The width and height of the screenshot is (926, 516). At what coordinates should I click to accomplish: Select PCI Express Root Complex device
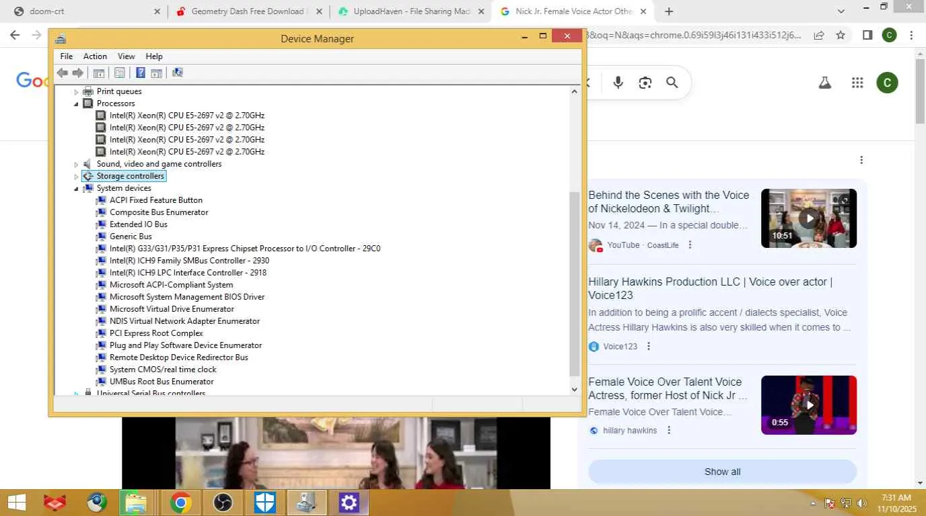tap(156, 333)
